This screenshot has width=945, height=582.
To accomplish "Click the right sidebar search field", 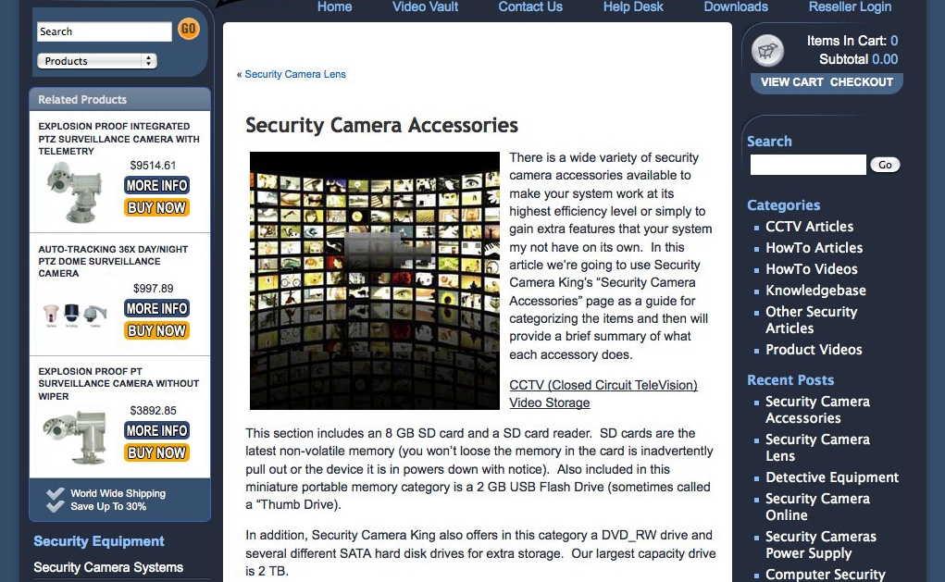I will [x=808, y=165].
